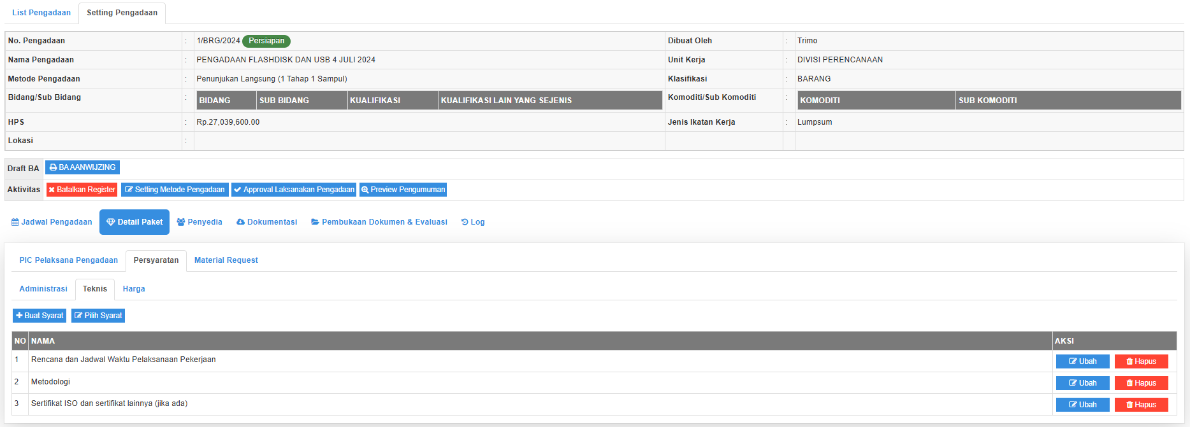The image size is (1190, 427).
Task: Click the 'Lumpsum' jenis ikatan kerja value
Action: [x=814, y=122]
